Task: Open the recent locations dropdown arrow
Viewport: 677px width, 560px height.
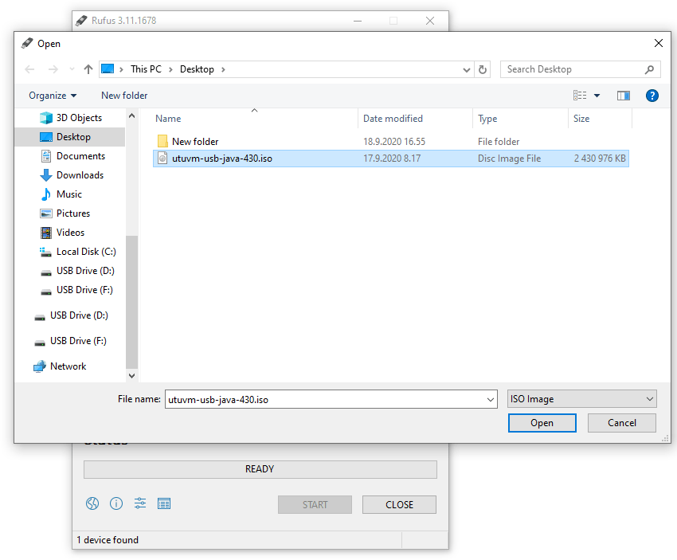Action: pyautogui.click(x=72, y=69)
